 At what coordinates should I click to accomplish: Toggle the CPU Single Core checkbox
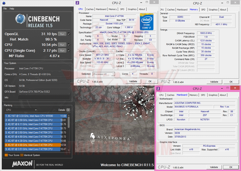[x=69, y=50]
